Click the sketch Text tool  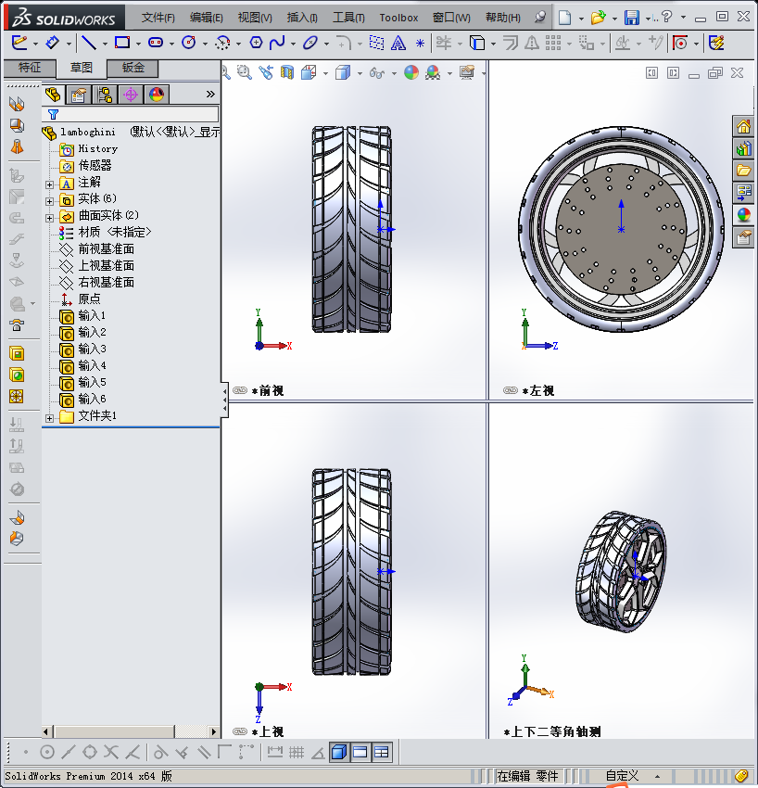click(x=398, y=44)
